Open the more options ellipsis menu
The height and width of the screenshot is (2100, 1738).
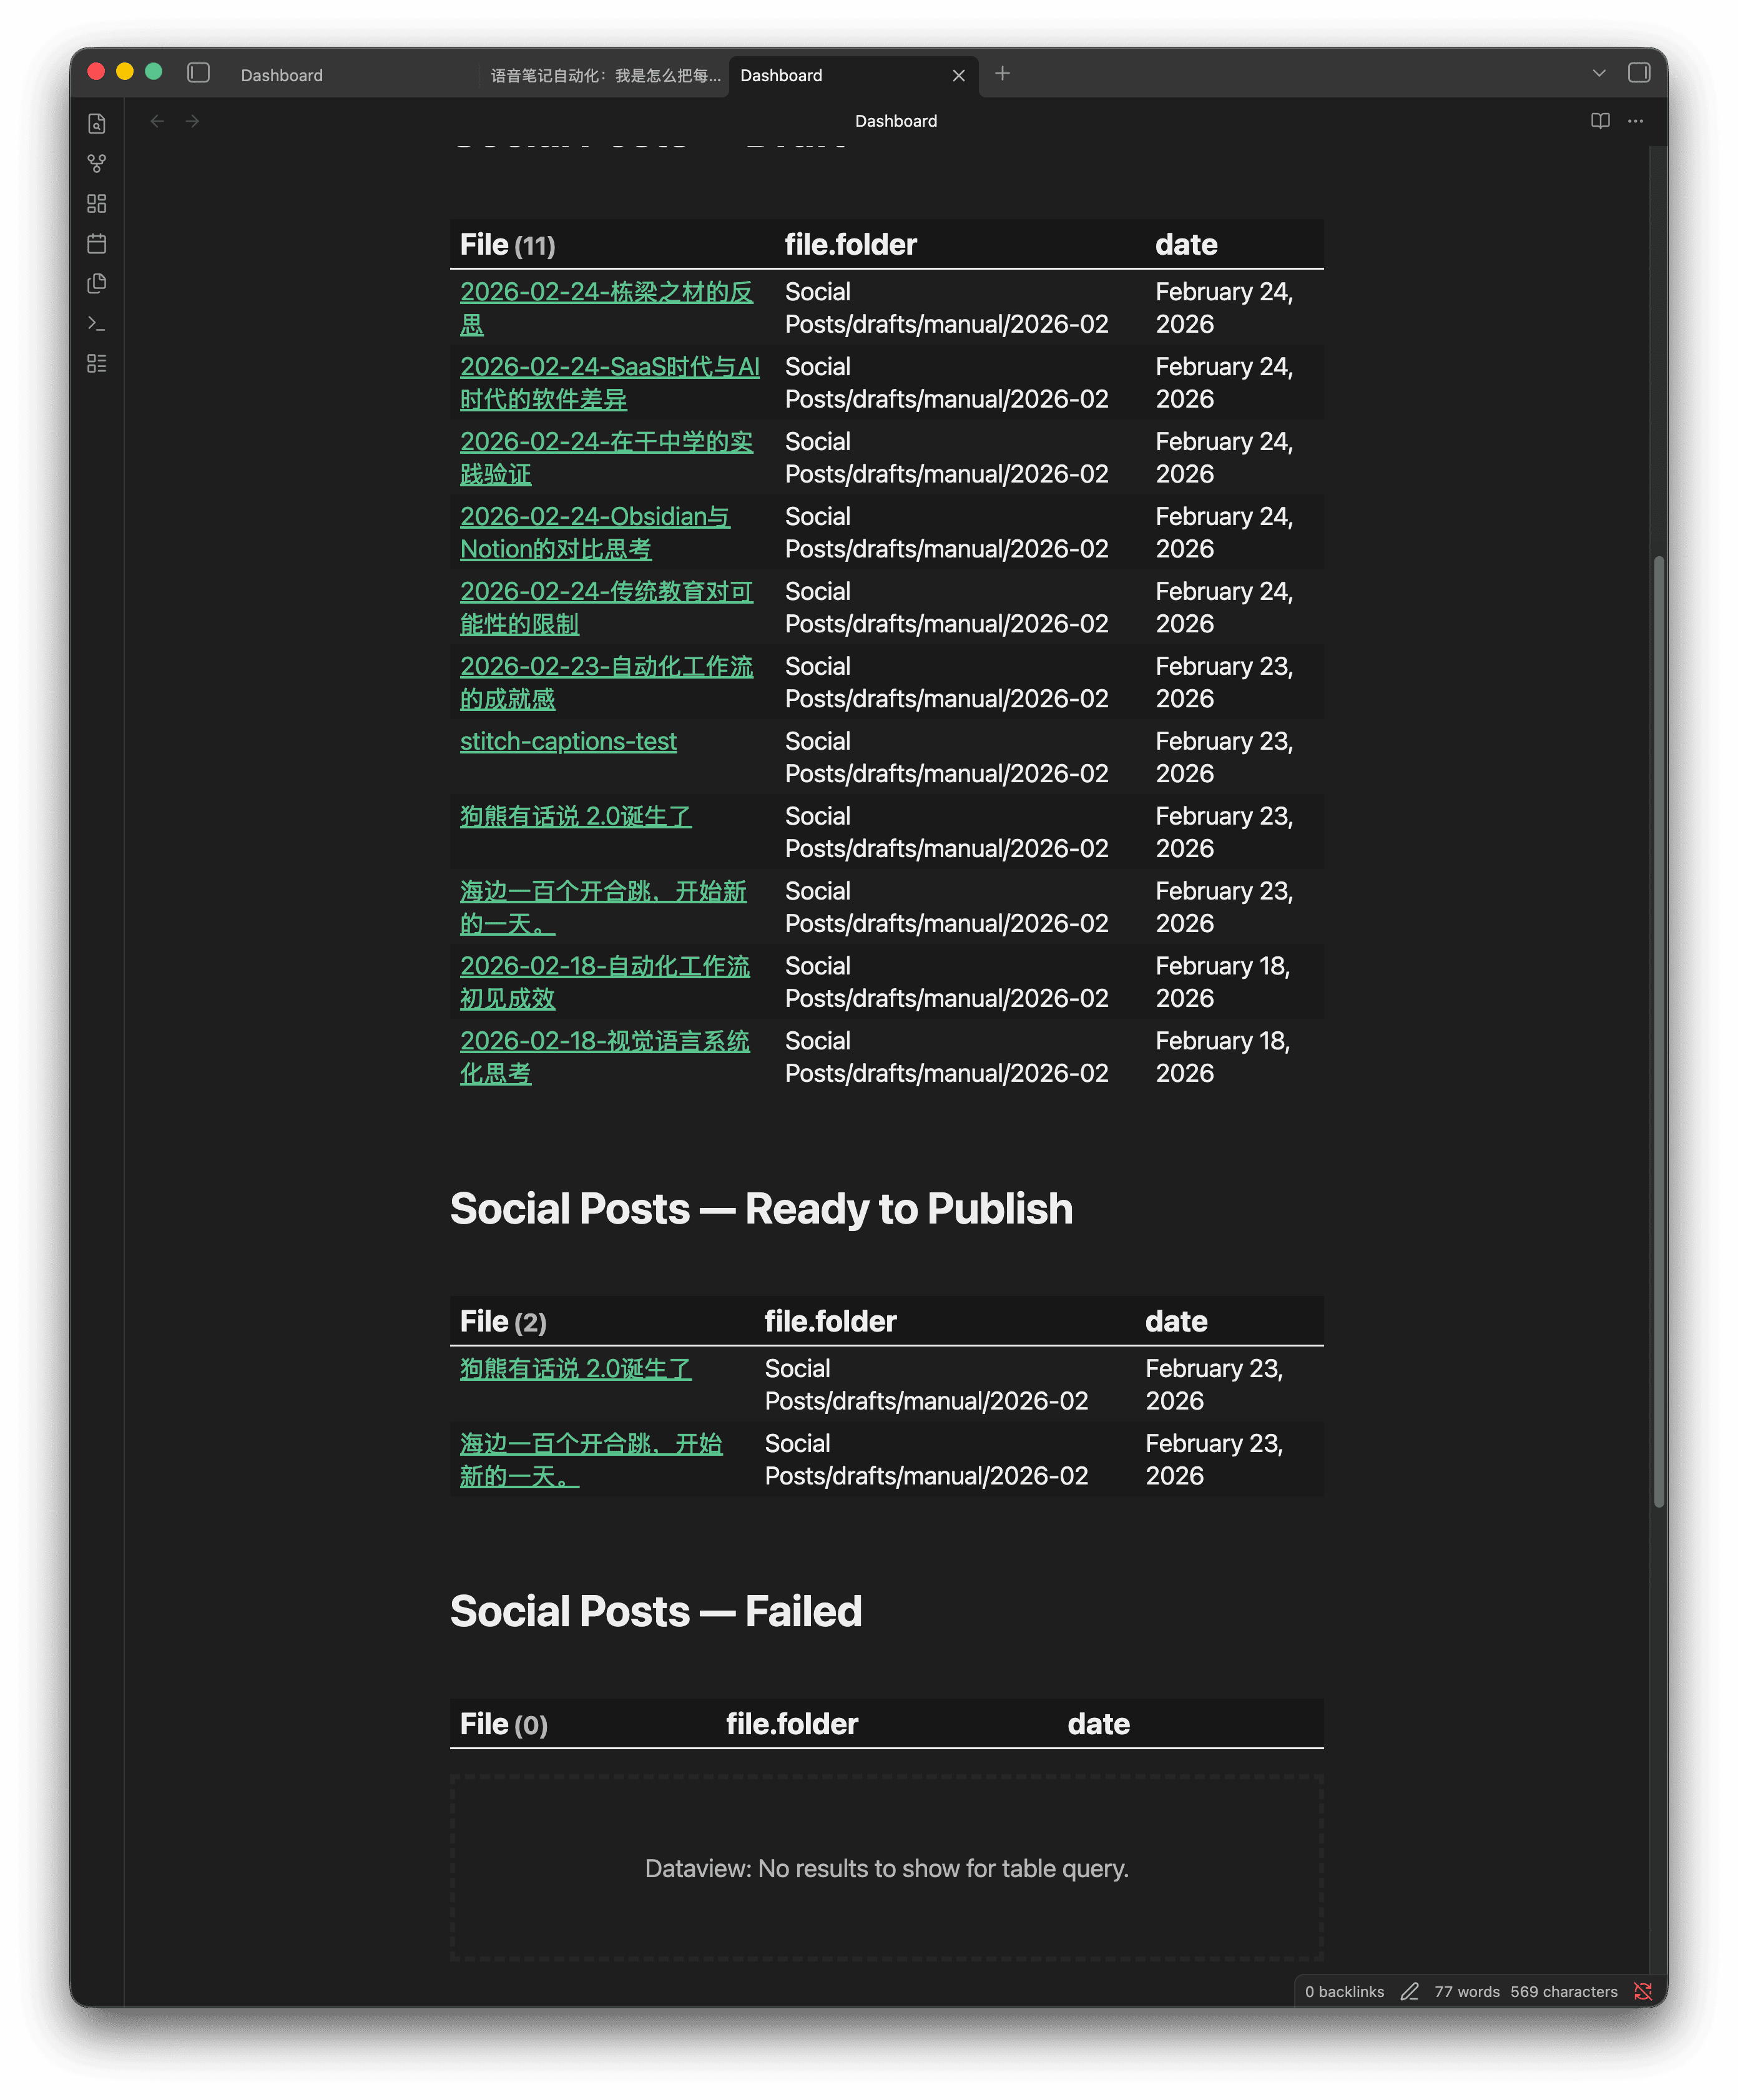1636,121
